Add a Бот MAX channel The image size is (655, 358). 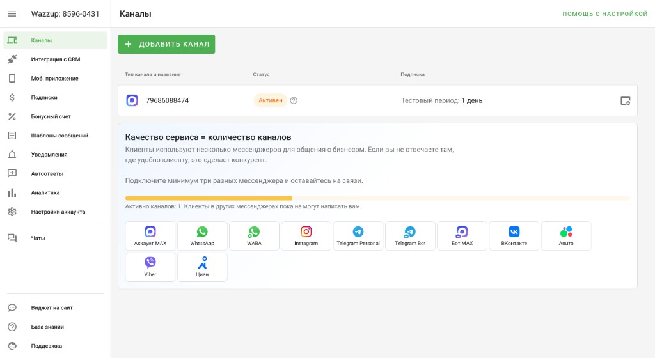(462, 236)
